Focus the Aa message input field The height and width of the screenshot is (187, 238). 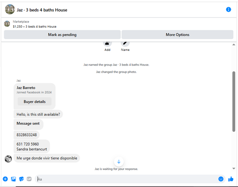pos(126,179)
